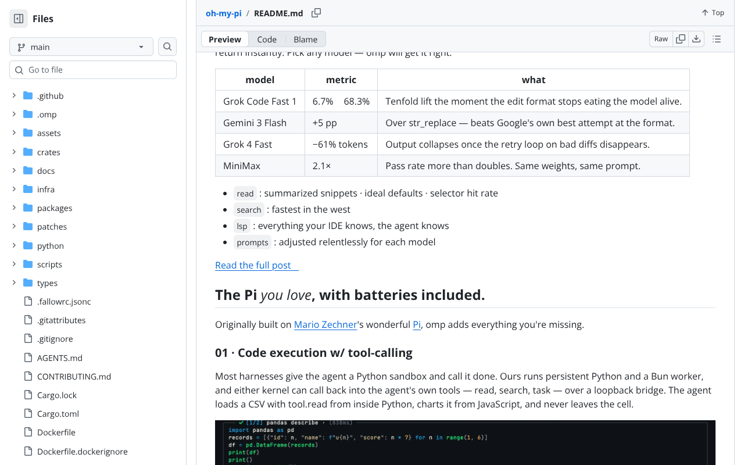Open the outline list icon
This screenshot has height=465, width=744.
[717, 39]
